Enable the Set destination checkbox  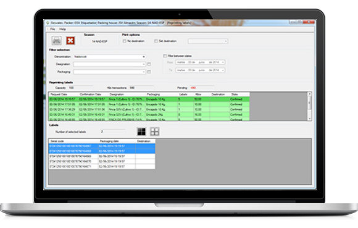point(156,41)
